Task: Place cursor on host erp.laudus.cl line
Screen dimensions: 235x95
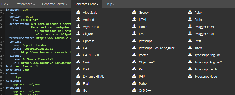Action: tap(22, 66)
